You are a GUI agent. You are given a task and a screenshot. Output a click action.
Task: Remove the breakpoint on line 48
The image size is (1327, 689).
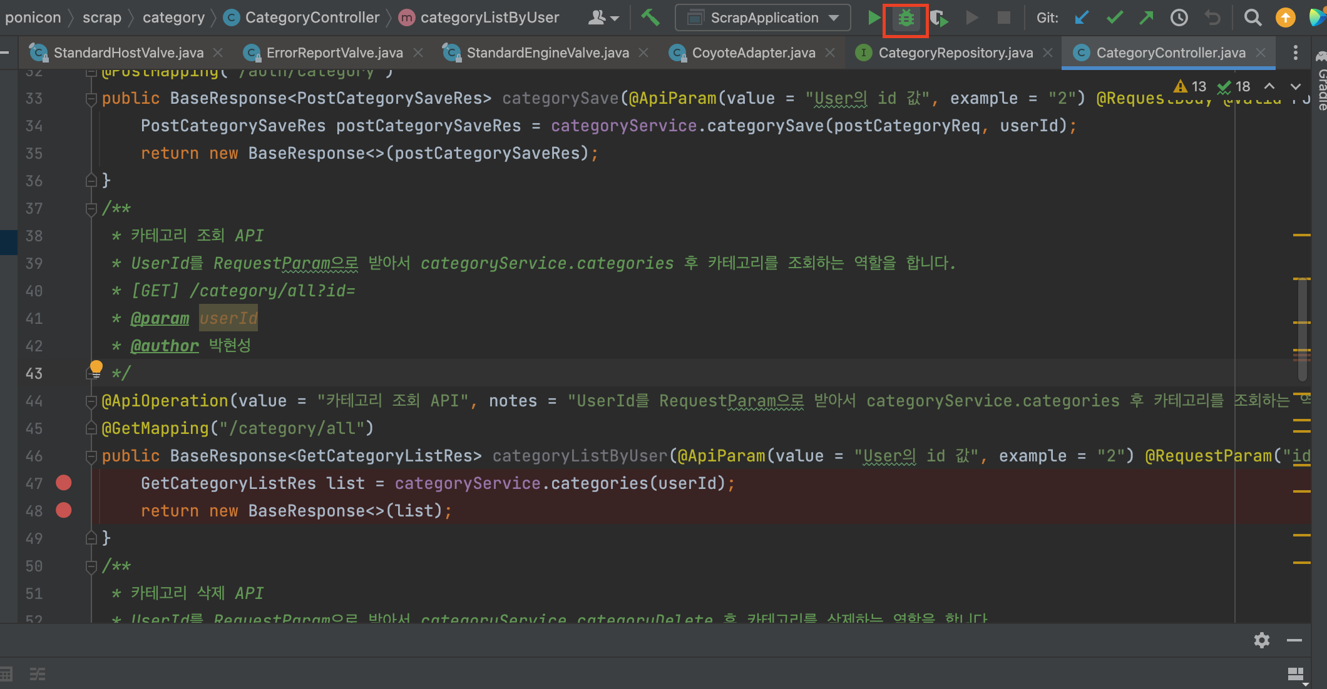(x=64, y=510)
